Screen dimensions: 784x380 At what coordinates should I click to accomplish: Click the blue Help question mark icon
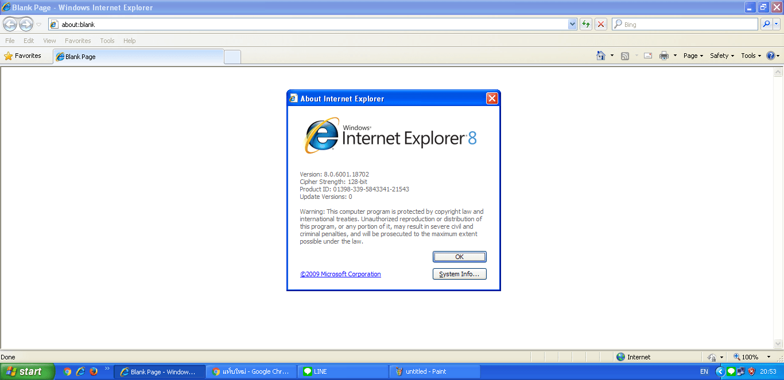(x=771, y=56)
